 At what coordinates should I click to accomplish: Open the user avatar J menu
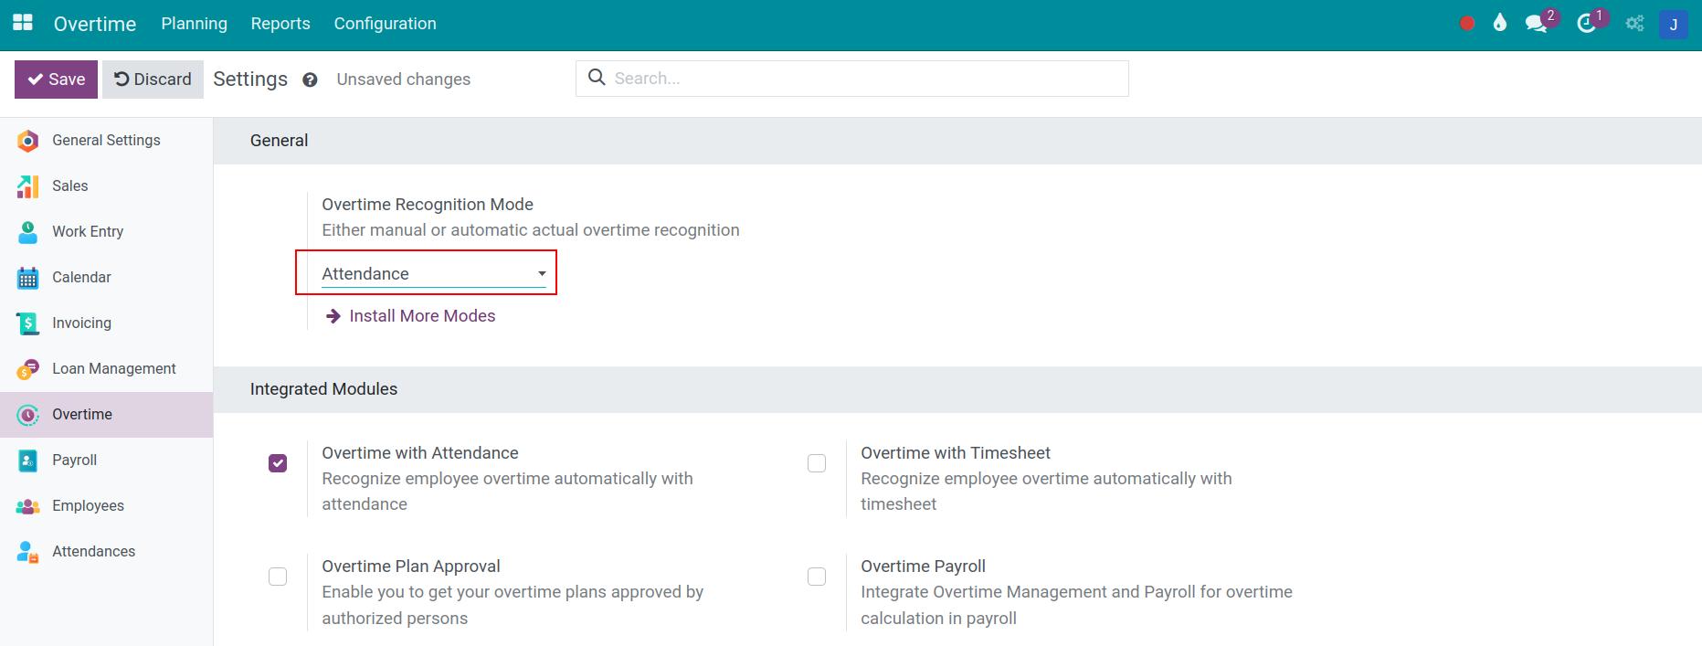(x=1673, y=25)
